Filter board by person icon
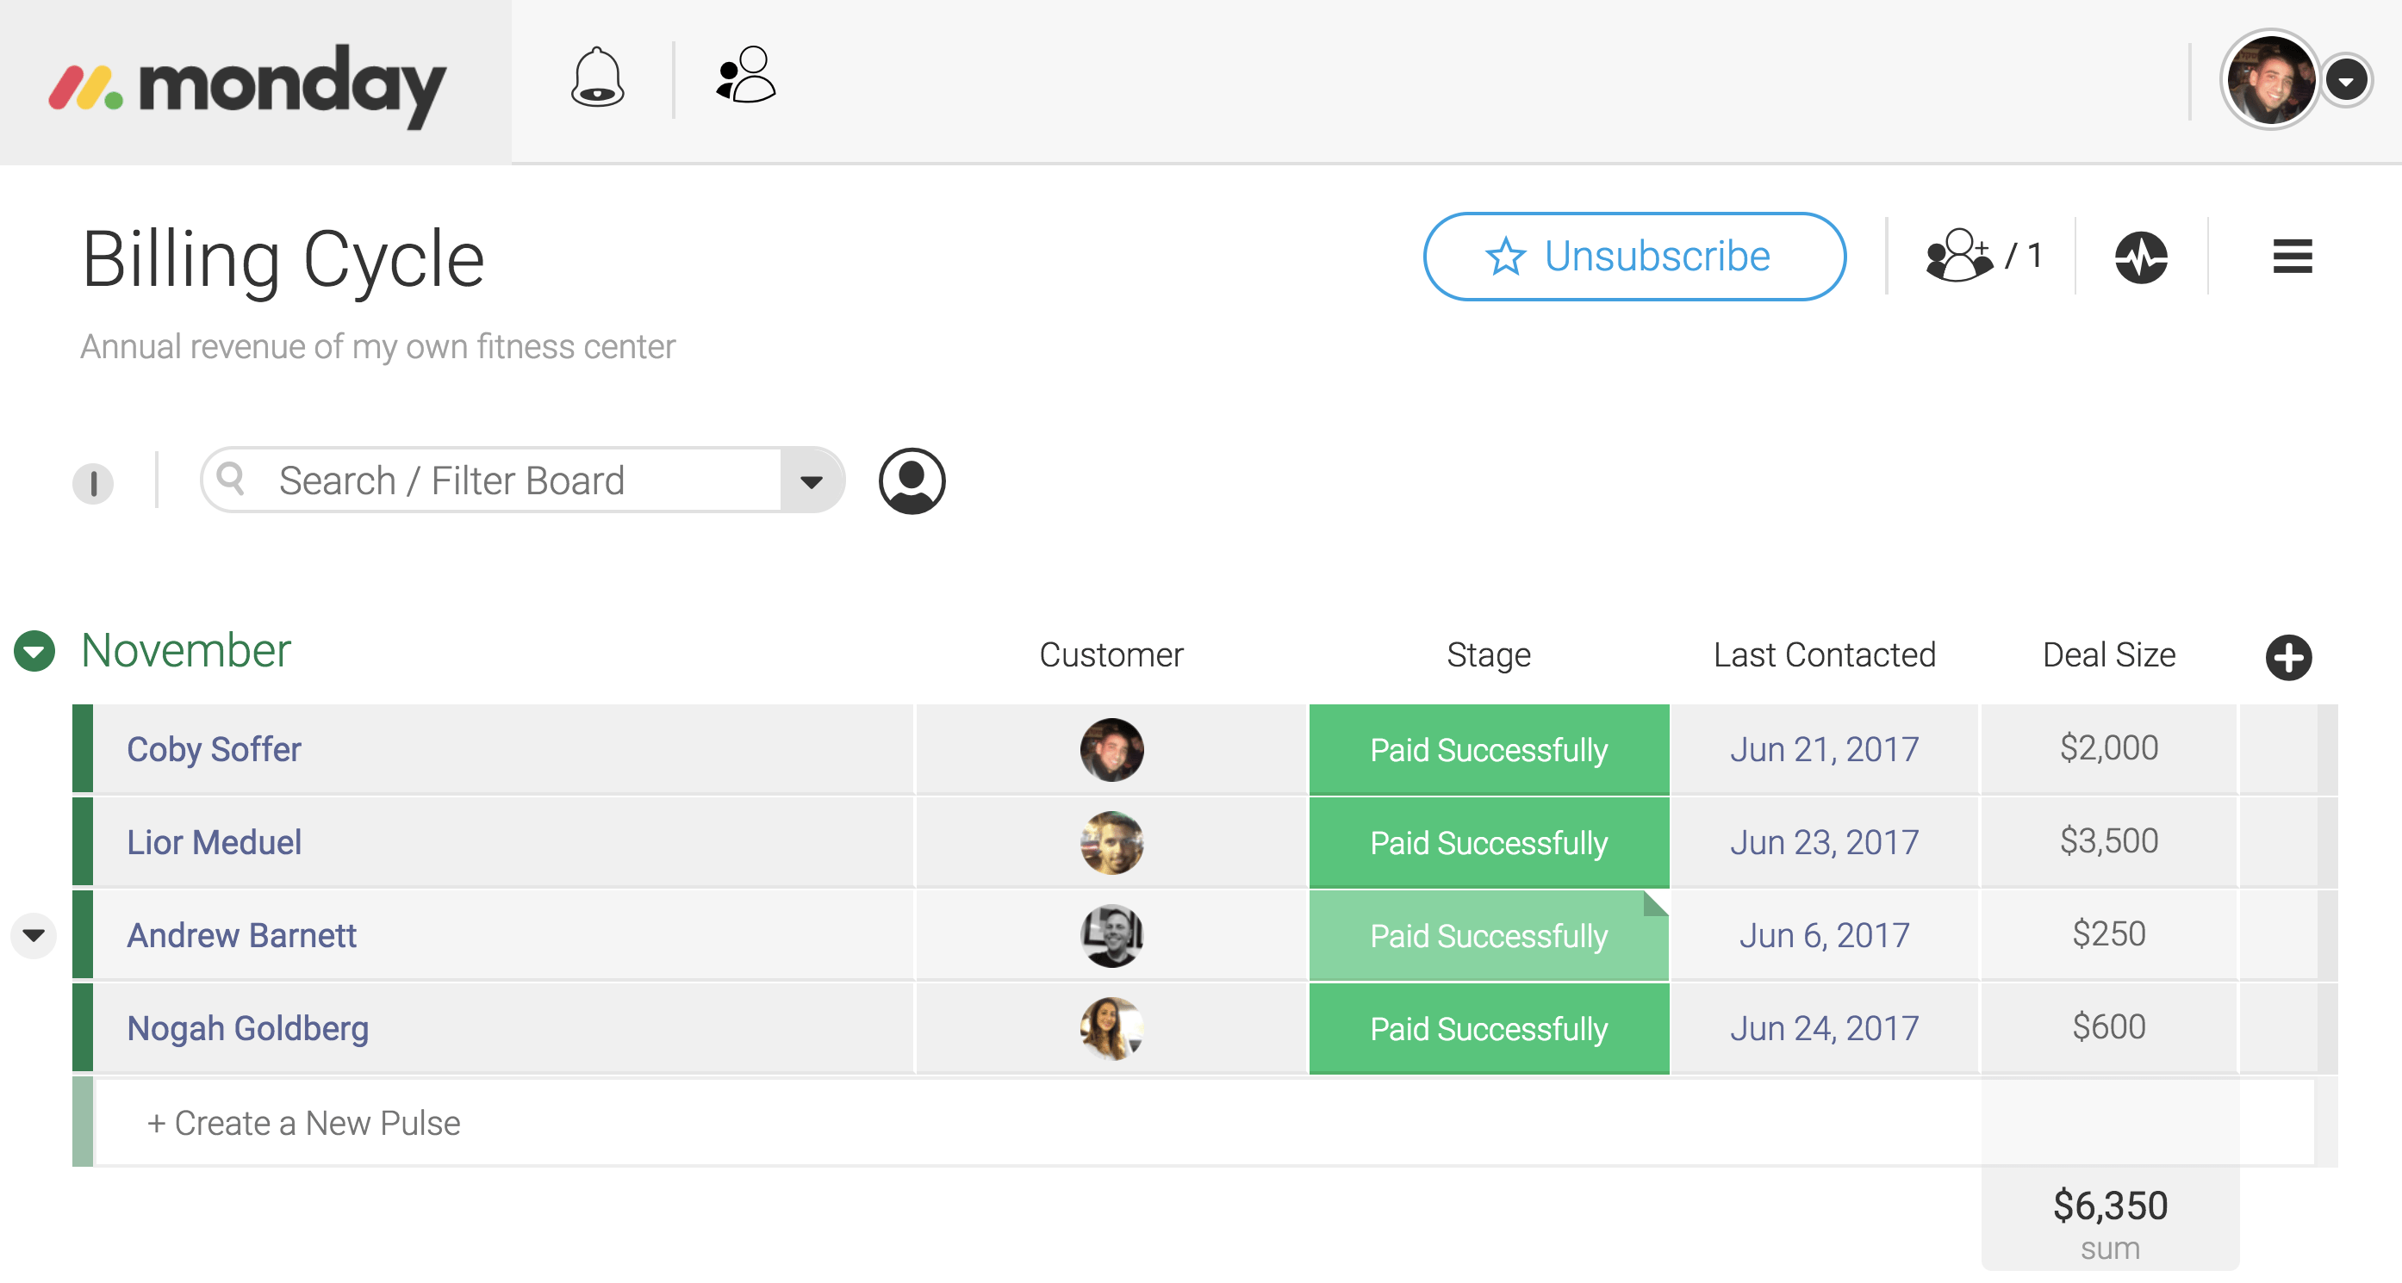 pyautogui.click(x=911, y=480)
